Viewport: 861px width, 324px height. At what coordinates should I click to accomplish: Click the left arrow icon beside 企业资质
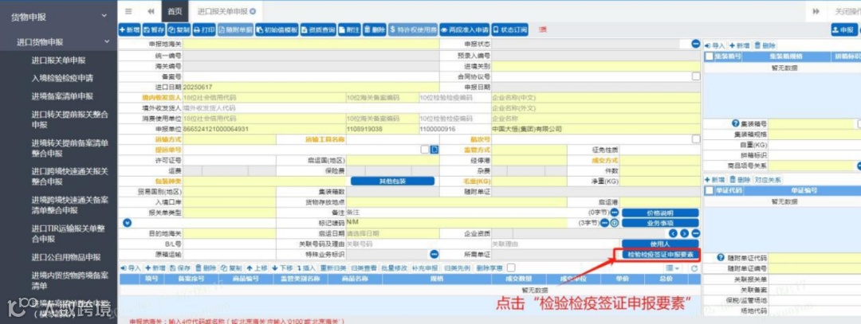(673, 233)
